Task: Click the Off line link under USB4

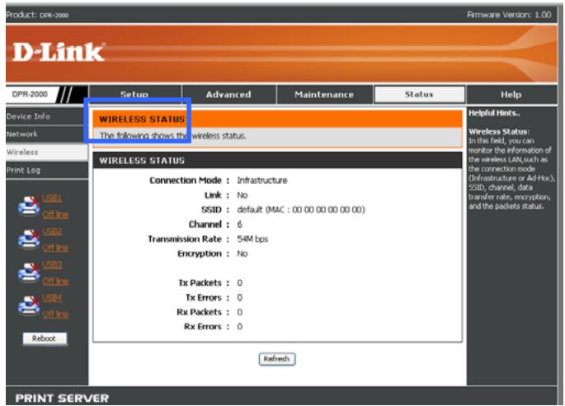Action: pyautogui.click(x=55, y=314)
